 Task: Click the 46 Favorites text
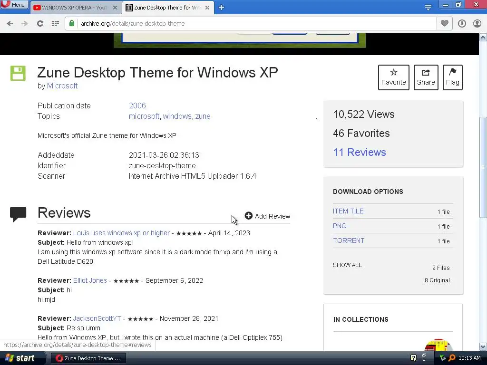(x=361, y=133)
